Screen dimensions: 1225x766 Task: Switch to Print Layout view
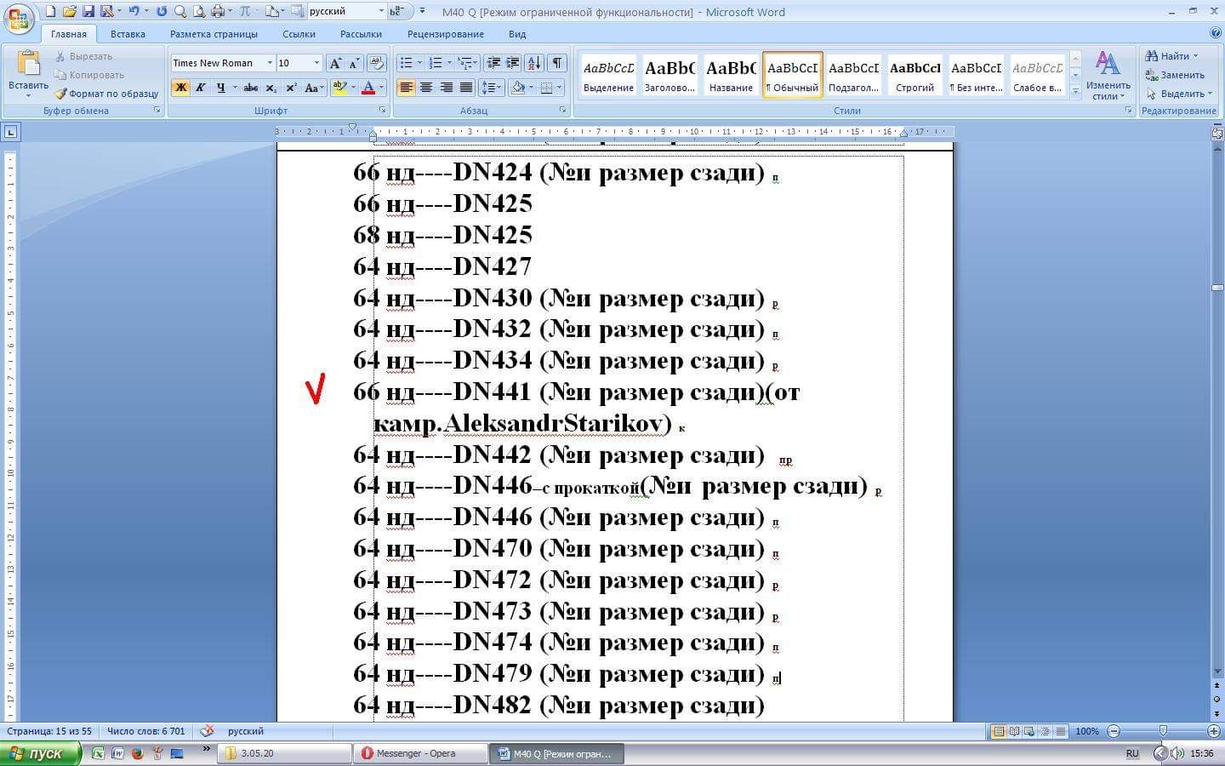[999, 731]
